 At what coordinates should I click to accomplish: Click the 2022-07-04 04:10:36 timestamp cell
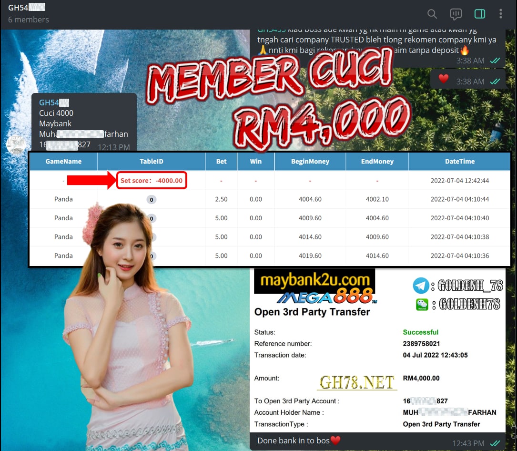tap(460, 256)
